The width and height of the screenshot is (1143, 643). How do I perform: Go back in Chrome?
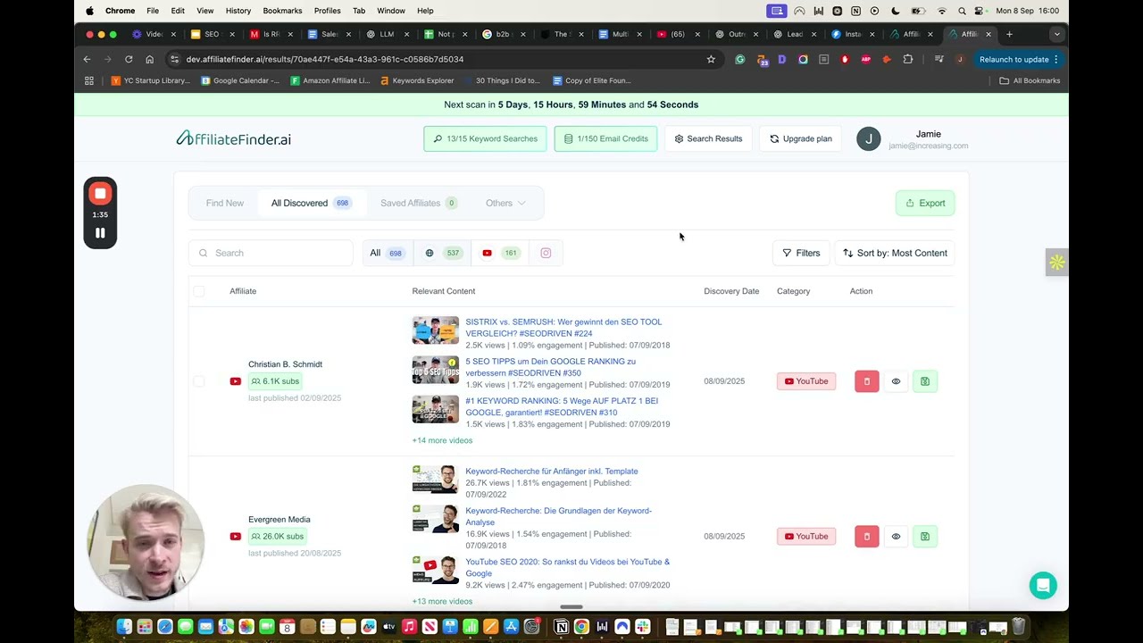[x=87, y=59]
